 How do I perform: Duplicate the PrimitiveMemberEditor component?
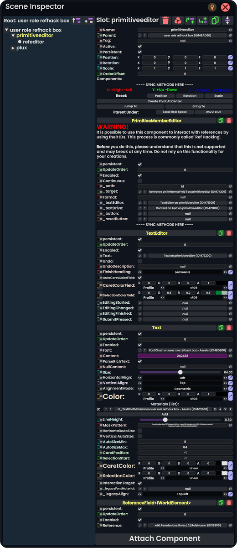(221, 121)
